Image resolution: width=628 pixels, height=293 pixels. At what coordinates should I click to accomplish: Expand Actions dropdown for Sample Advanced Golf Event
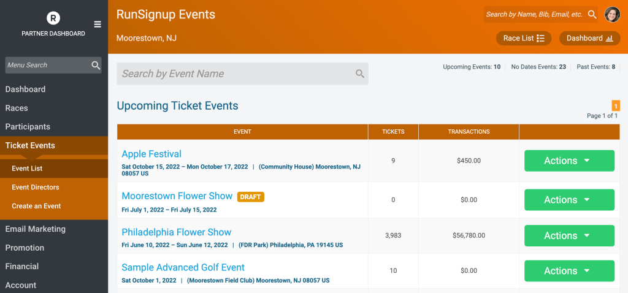(569, 271)
